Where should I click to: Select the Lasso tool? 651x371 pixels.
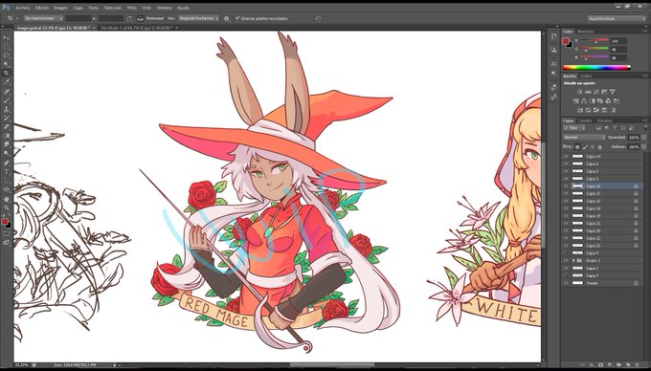(x=7, y=55)
